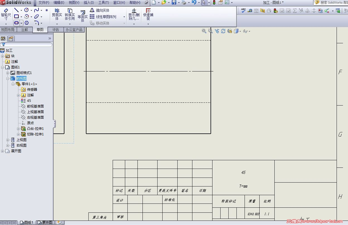
Task: Click the New document icon
Action: pyautogui.click(x=154, y=3)
